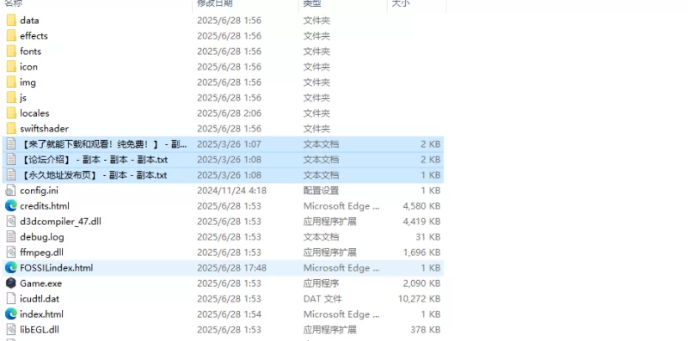Click the 配置设置 type of config.ini

[x=321, y=191]
